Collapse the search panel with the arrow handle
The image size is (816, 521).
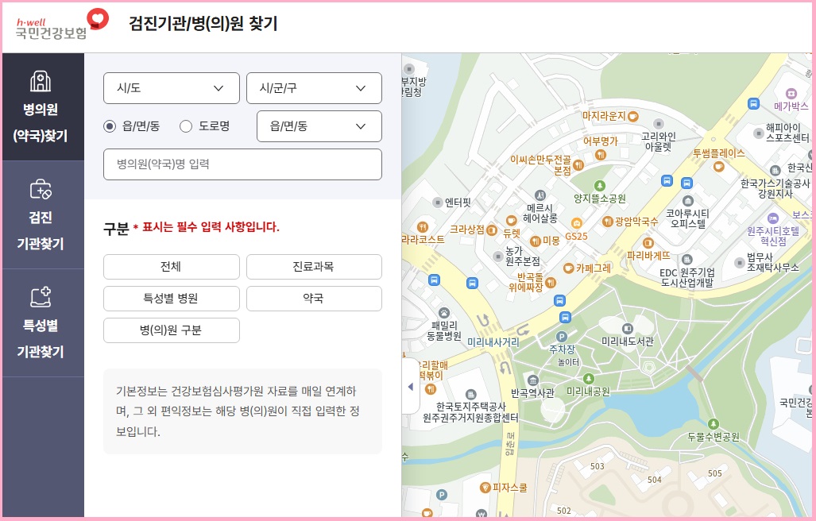tap(411, 386)
